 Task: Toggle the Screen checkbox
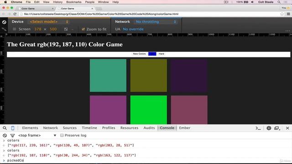(x=14, y=29)
